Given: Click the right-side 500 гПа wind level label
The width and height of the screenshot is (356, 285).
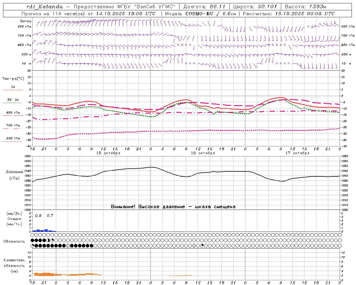Looking at the screenshot, I should (348, 26).
